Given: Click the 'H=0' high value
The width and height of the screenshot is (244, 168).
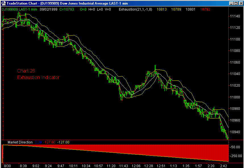Looking at the screenshot, I should click(92, 9).
